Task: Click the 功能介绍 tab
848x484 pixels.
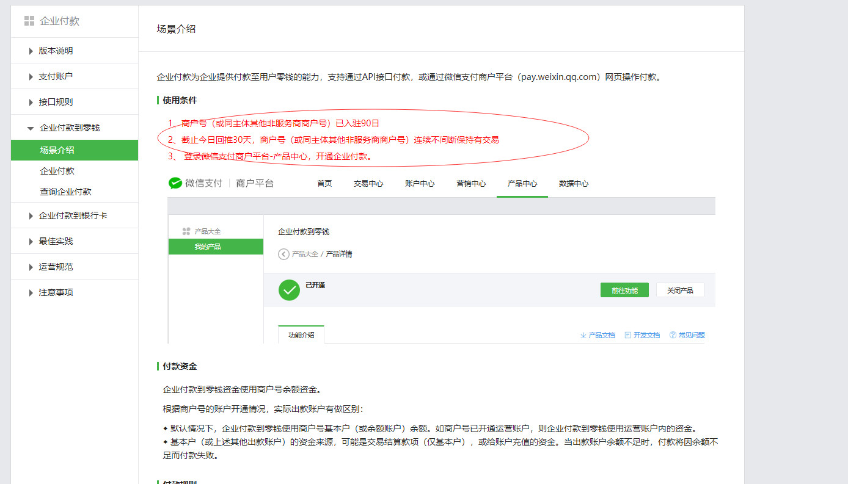Action: pyautogui.click(x=301, y=334)
